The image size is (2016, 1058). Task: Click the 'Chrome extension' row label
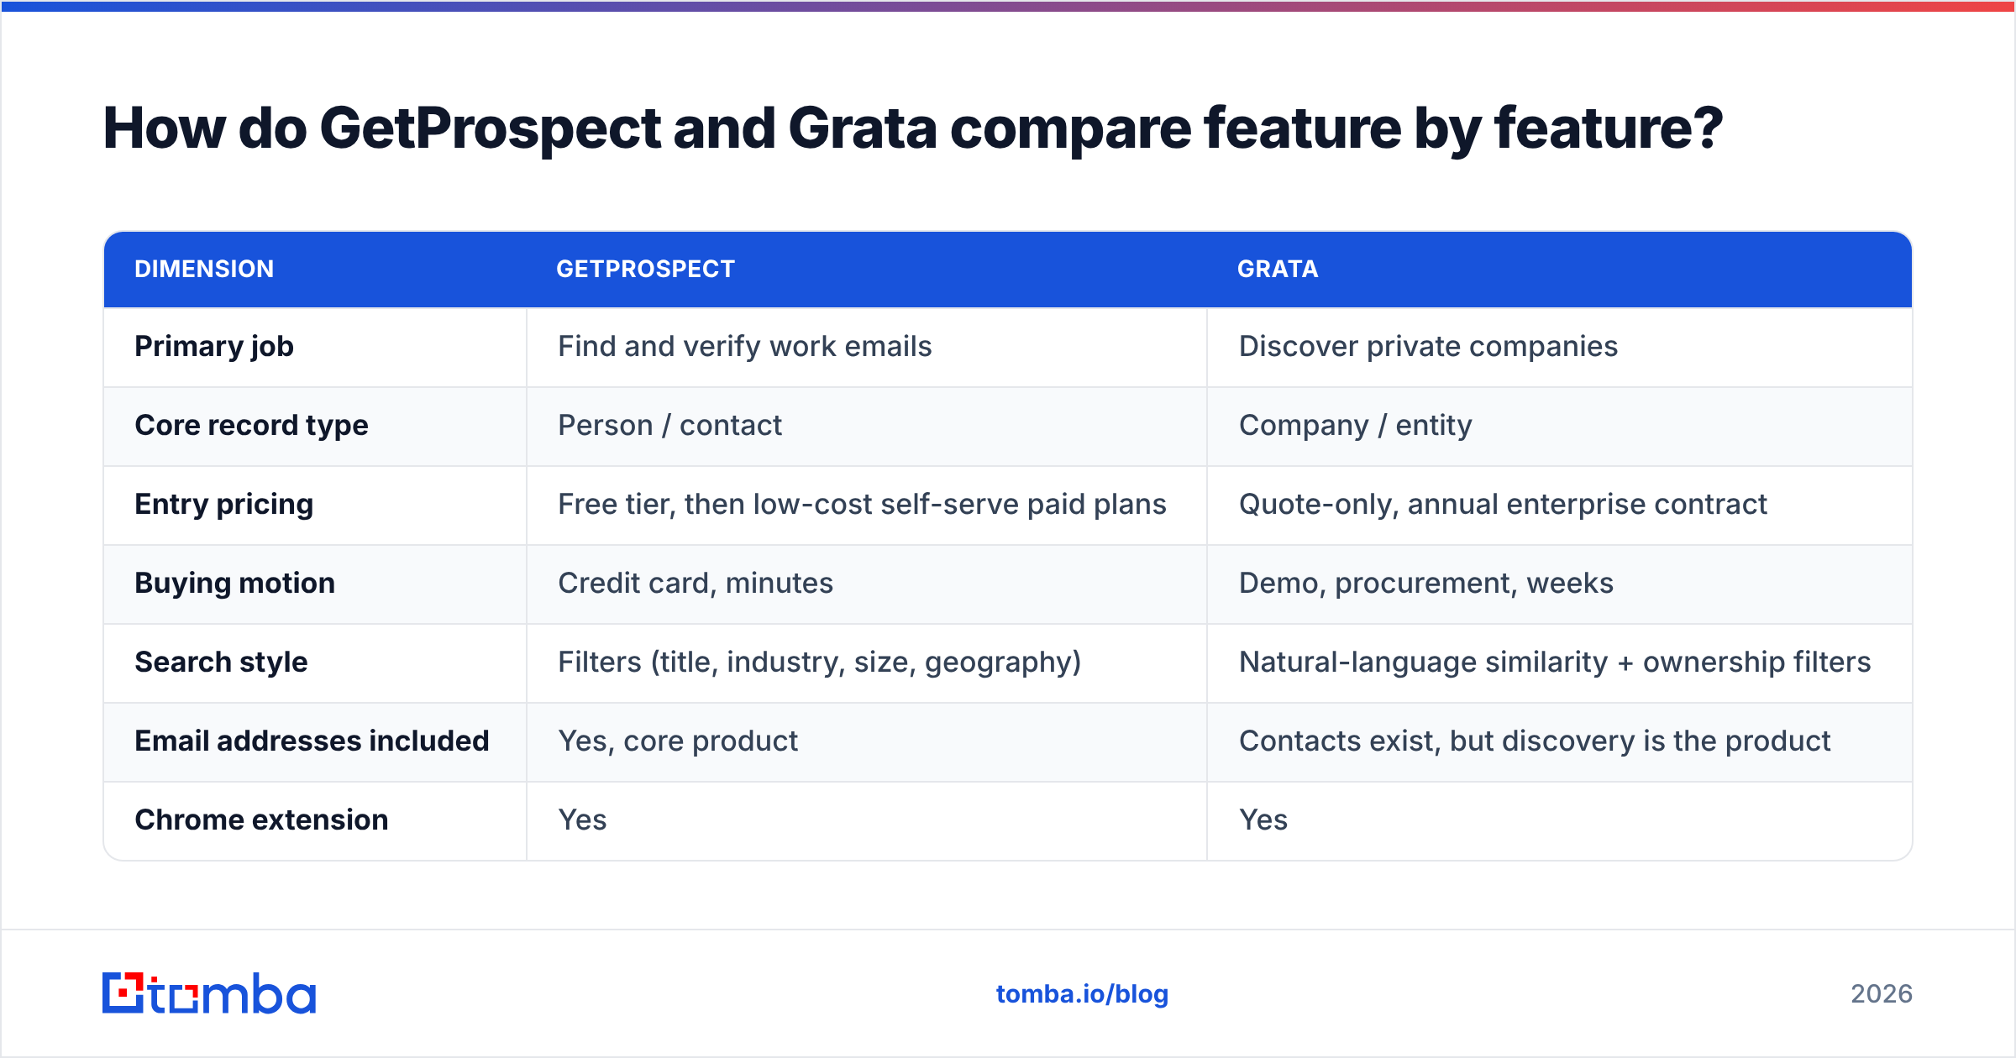point(261,820)
